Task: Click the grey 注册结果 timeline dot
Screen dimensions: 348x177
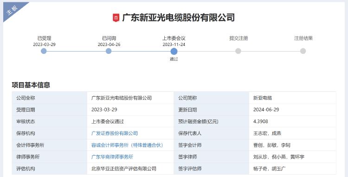Action: (303, 51)
